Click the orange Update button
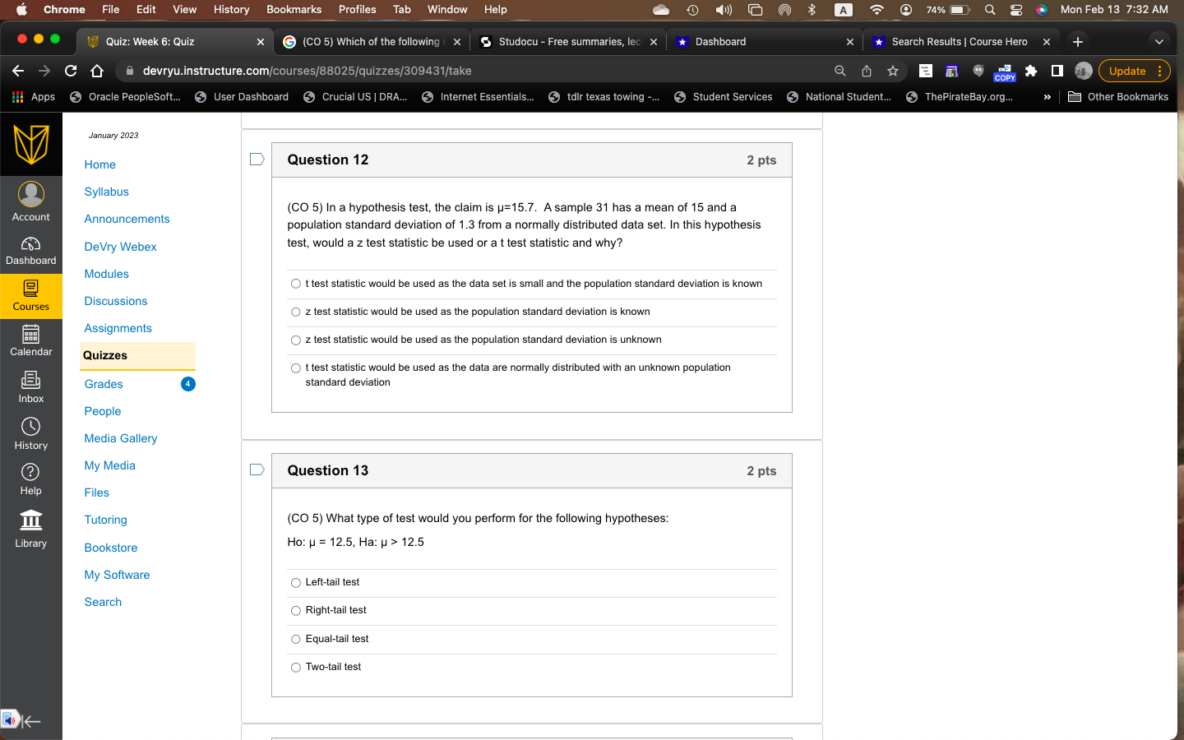This screenshot has height=740, width=1184. click(1129, 71)
